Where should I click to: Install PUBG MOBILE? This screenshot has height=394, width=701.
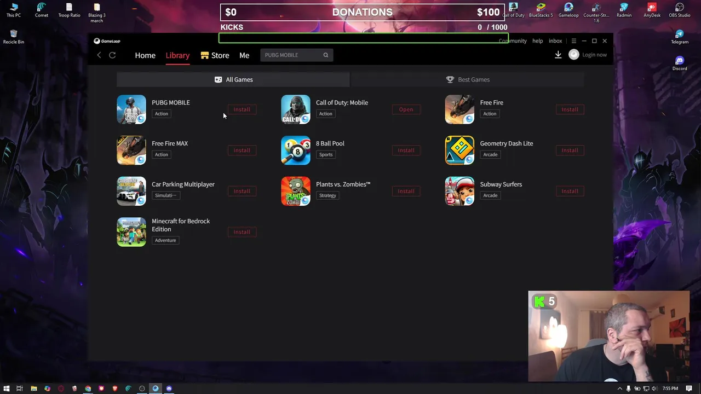pos(242,109)
